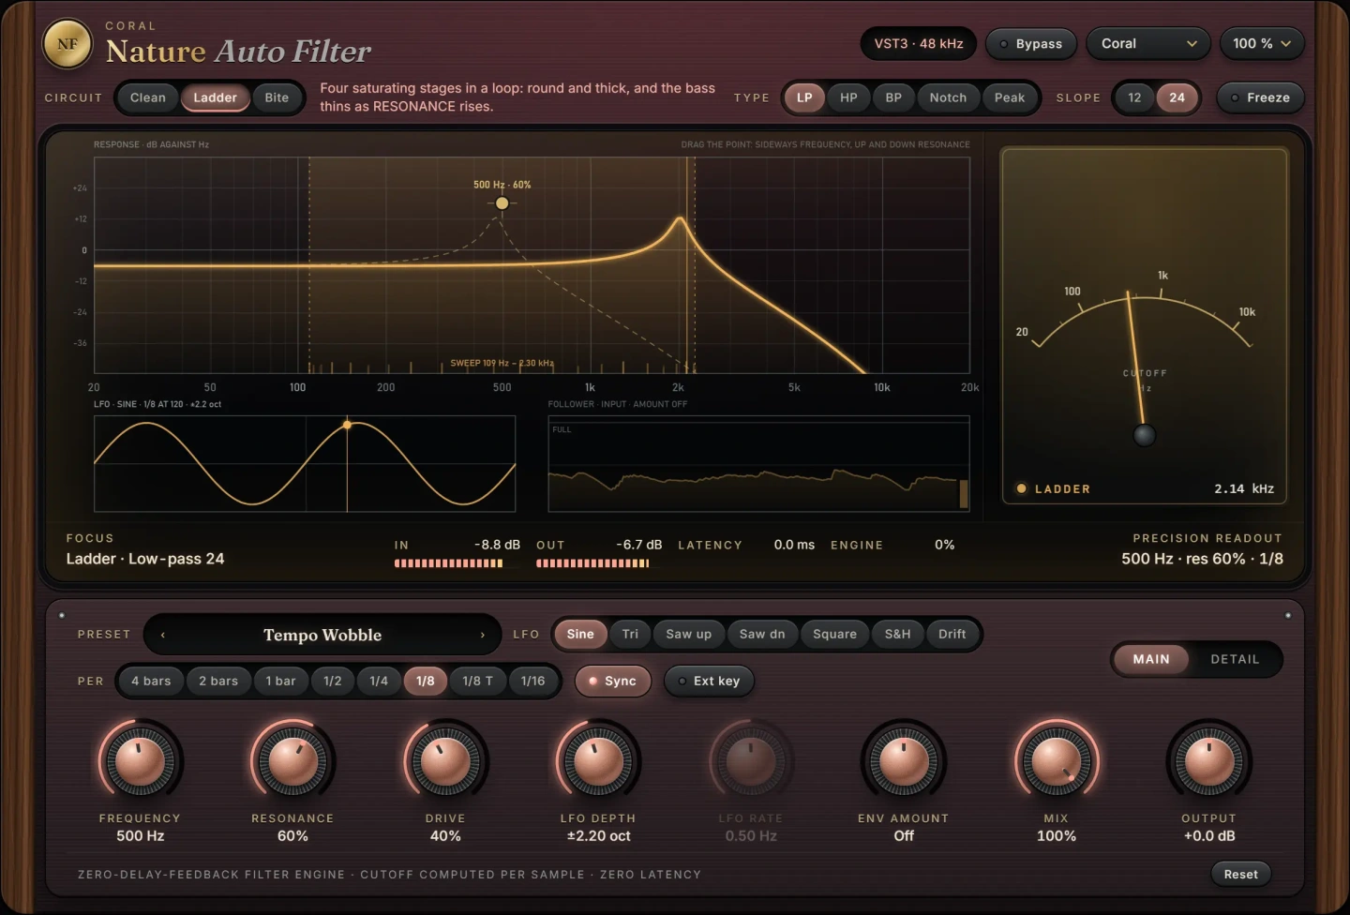The width and height of the screenshot is (1350, 915).
Task: Click the cutoff point on response graph
Action: click(x=502, y=203)
